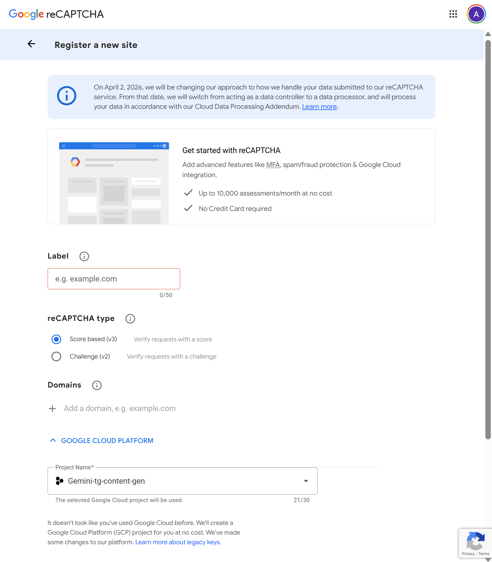The width and height of the screenshot is (492, 562).
Task: Open the Google apps grid
Action: point(453,14)
